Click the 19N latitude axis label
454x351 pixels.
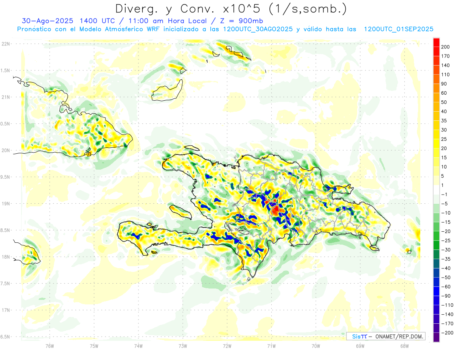(5, 204)
